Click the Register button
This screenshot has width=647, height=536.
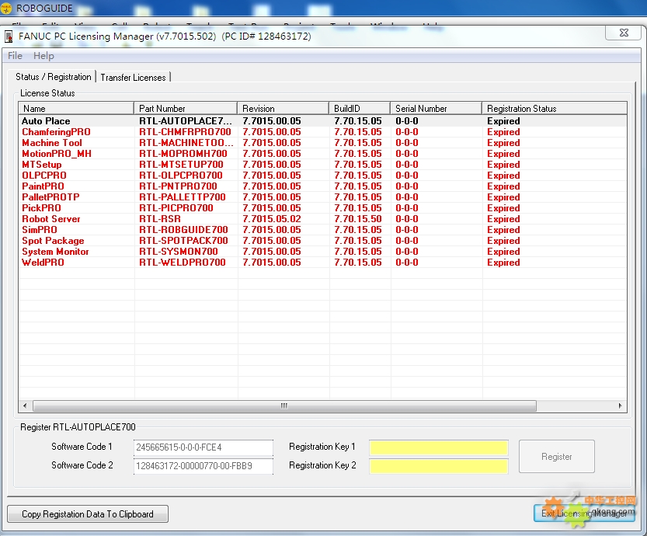[x=557, y=456]
